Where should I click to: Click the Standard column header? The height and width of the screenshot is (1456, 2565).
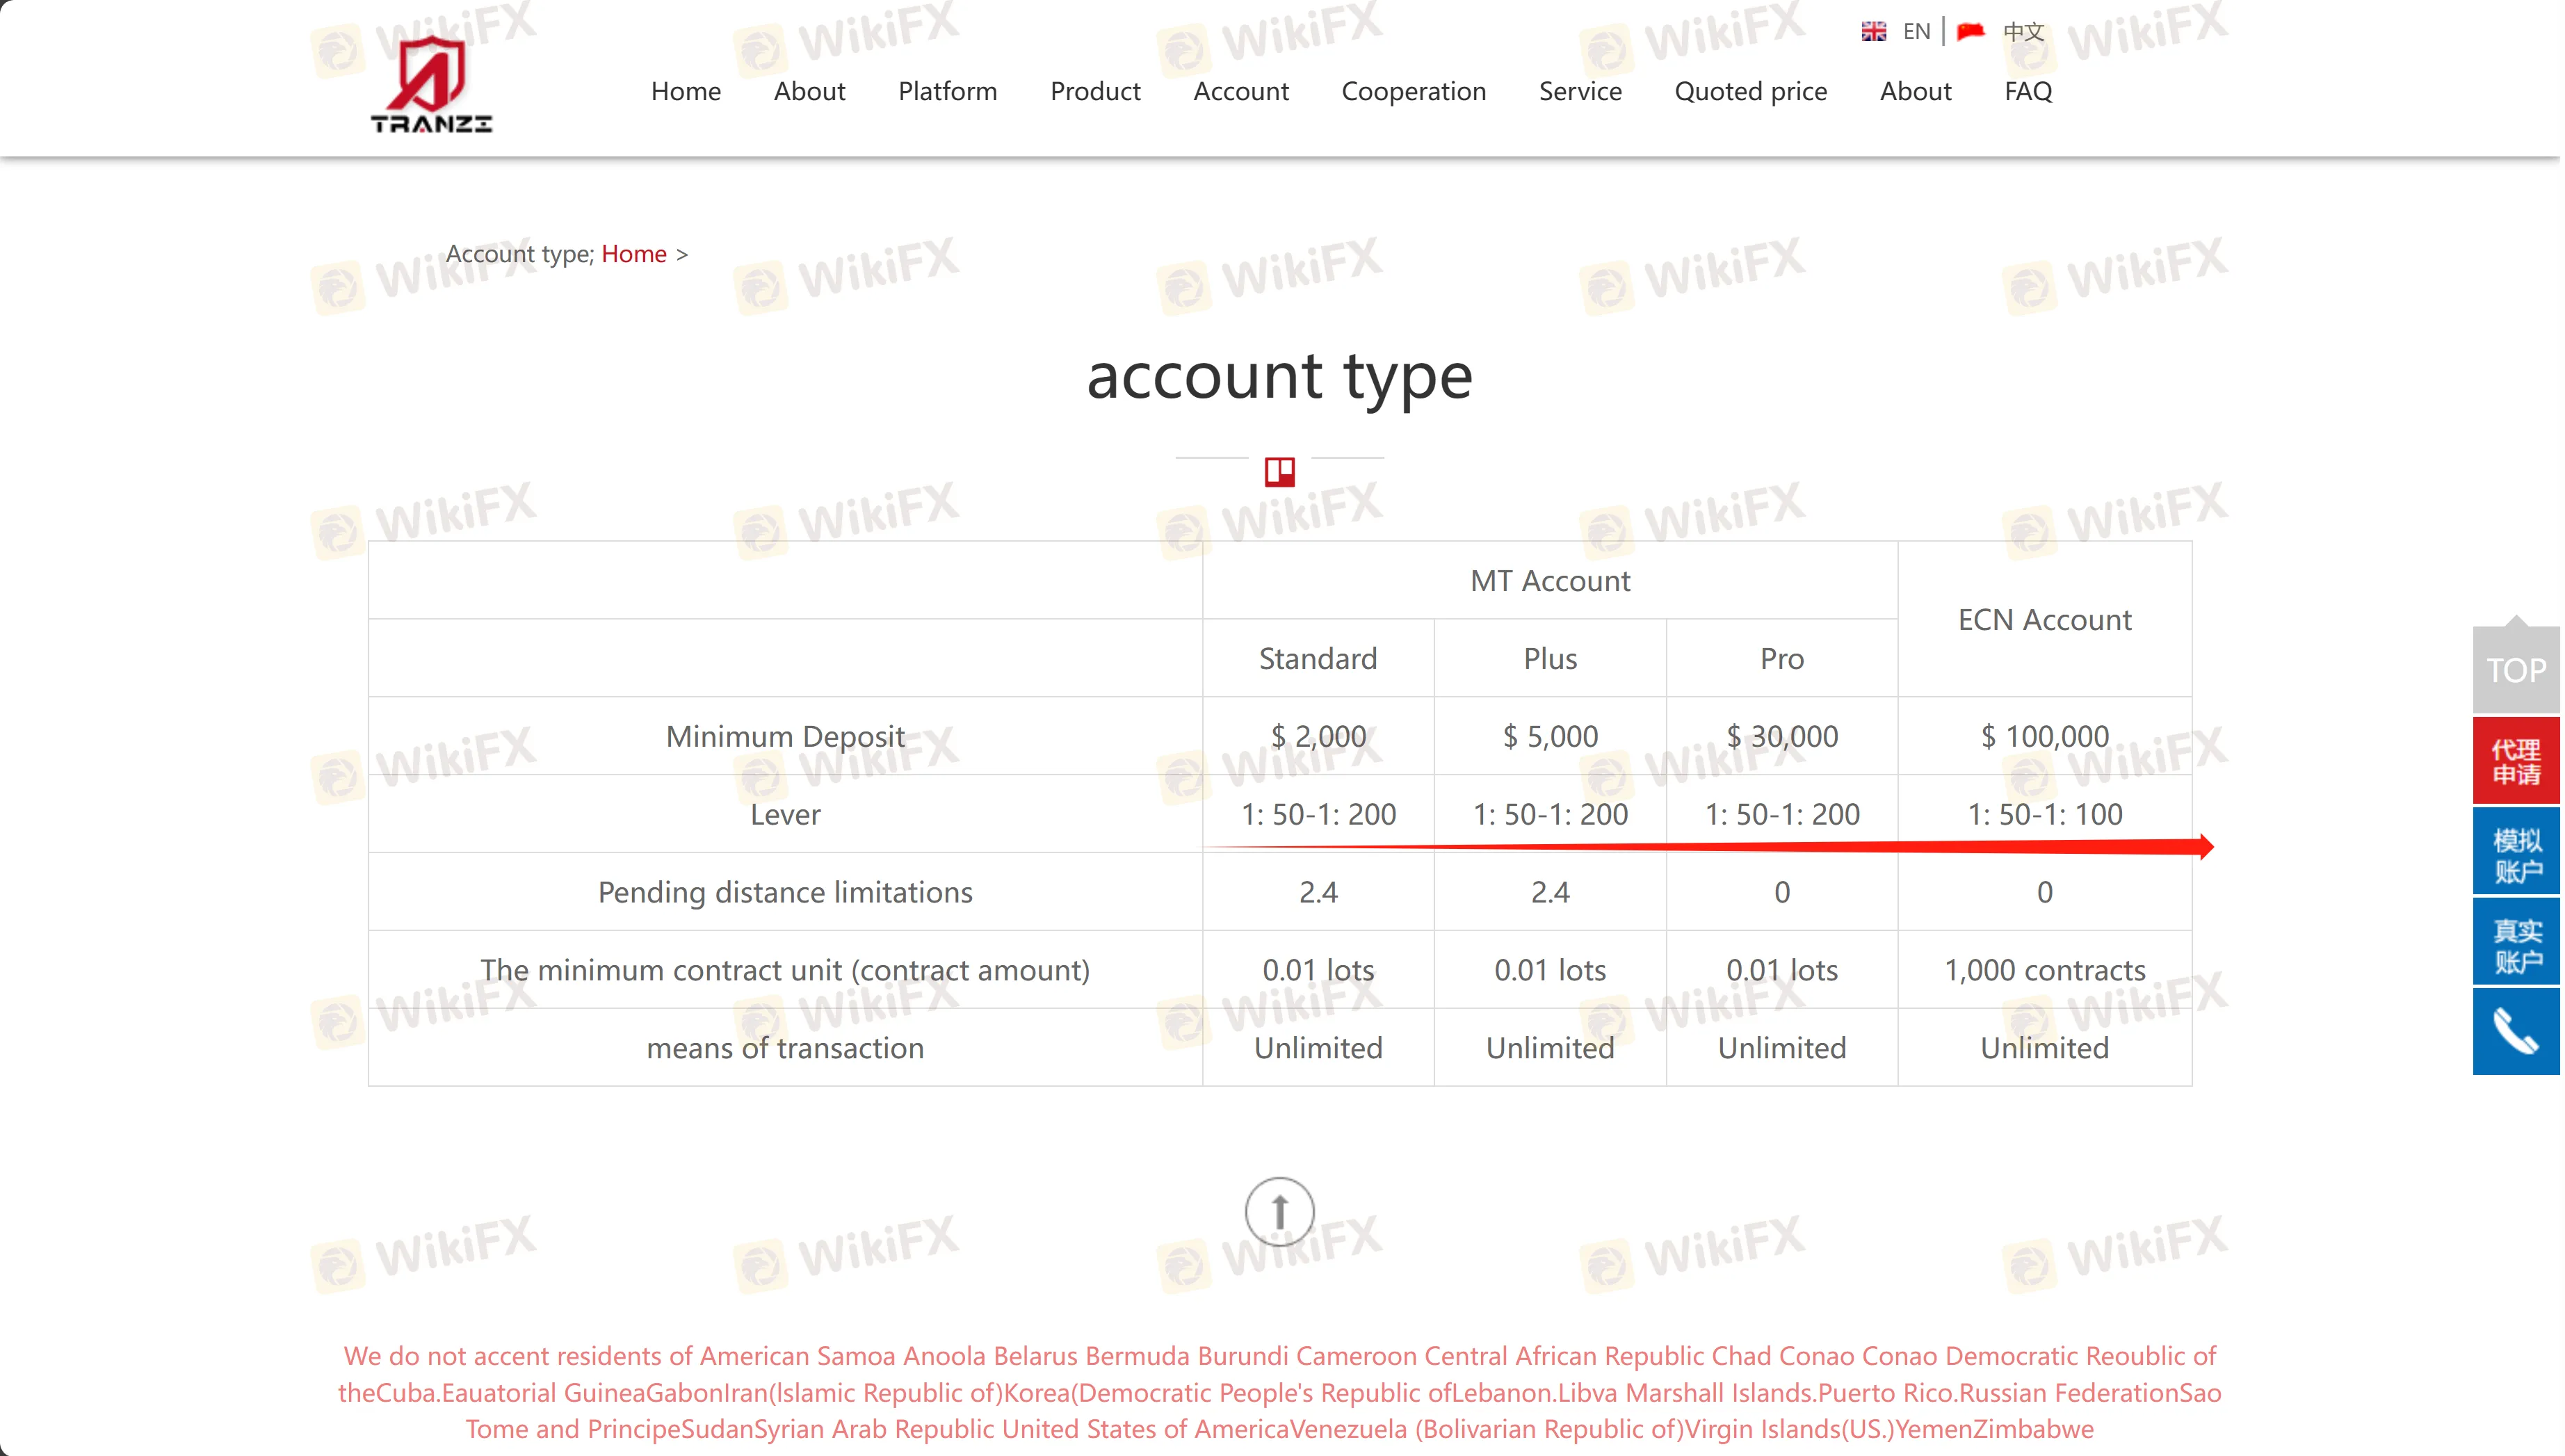[1318, 659]
